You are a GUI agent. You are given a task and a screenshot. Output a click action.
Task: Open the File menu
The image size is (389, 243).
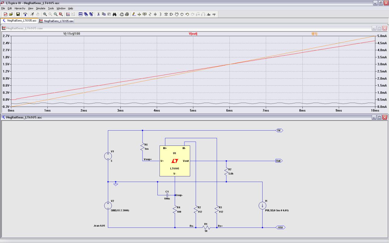click(x=3, y=9)
